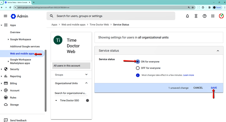Focus the users, groups or settings search box
Image resolution: width=226 pixels, height=122 pixels.
pos(111,16)
